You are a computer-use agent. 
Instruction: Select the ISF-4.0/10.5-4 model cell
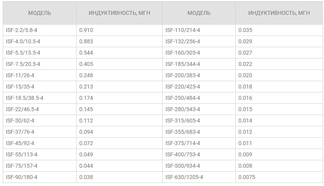pyautogui.click(x=40, y=41)
